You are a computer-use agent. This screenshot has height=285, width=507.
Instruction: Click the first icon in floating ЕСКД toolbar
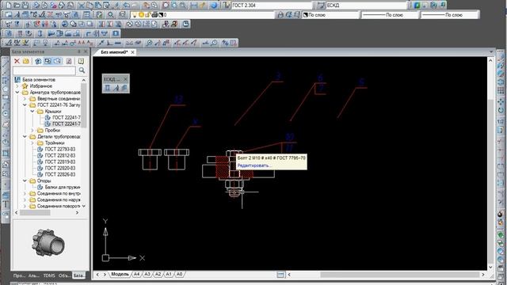[108, 88]
